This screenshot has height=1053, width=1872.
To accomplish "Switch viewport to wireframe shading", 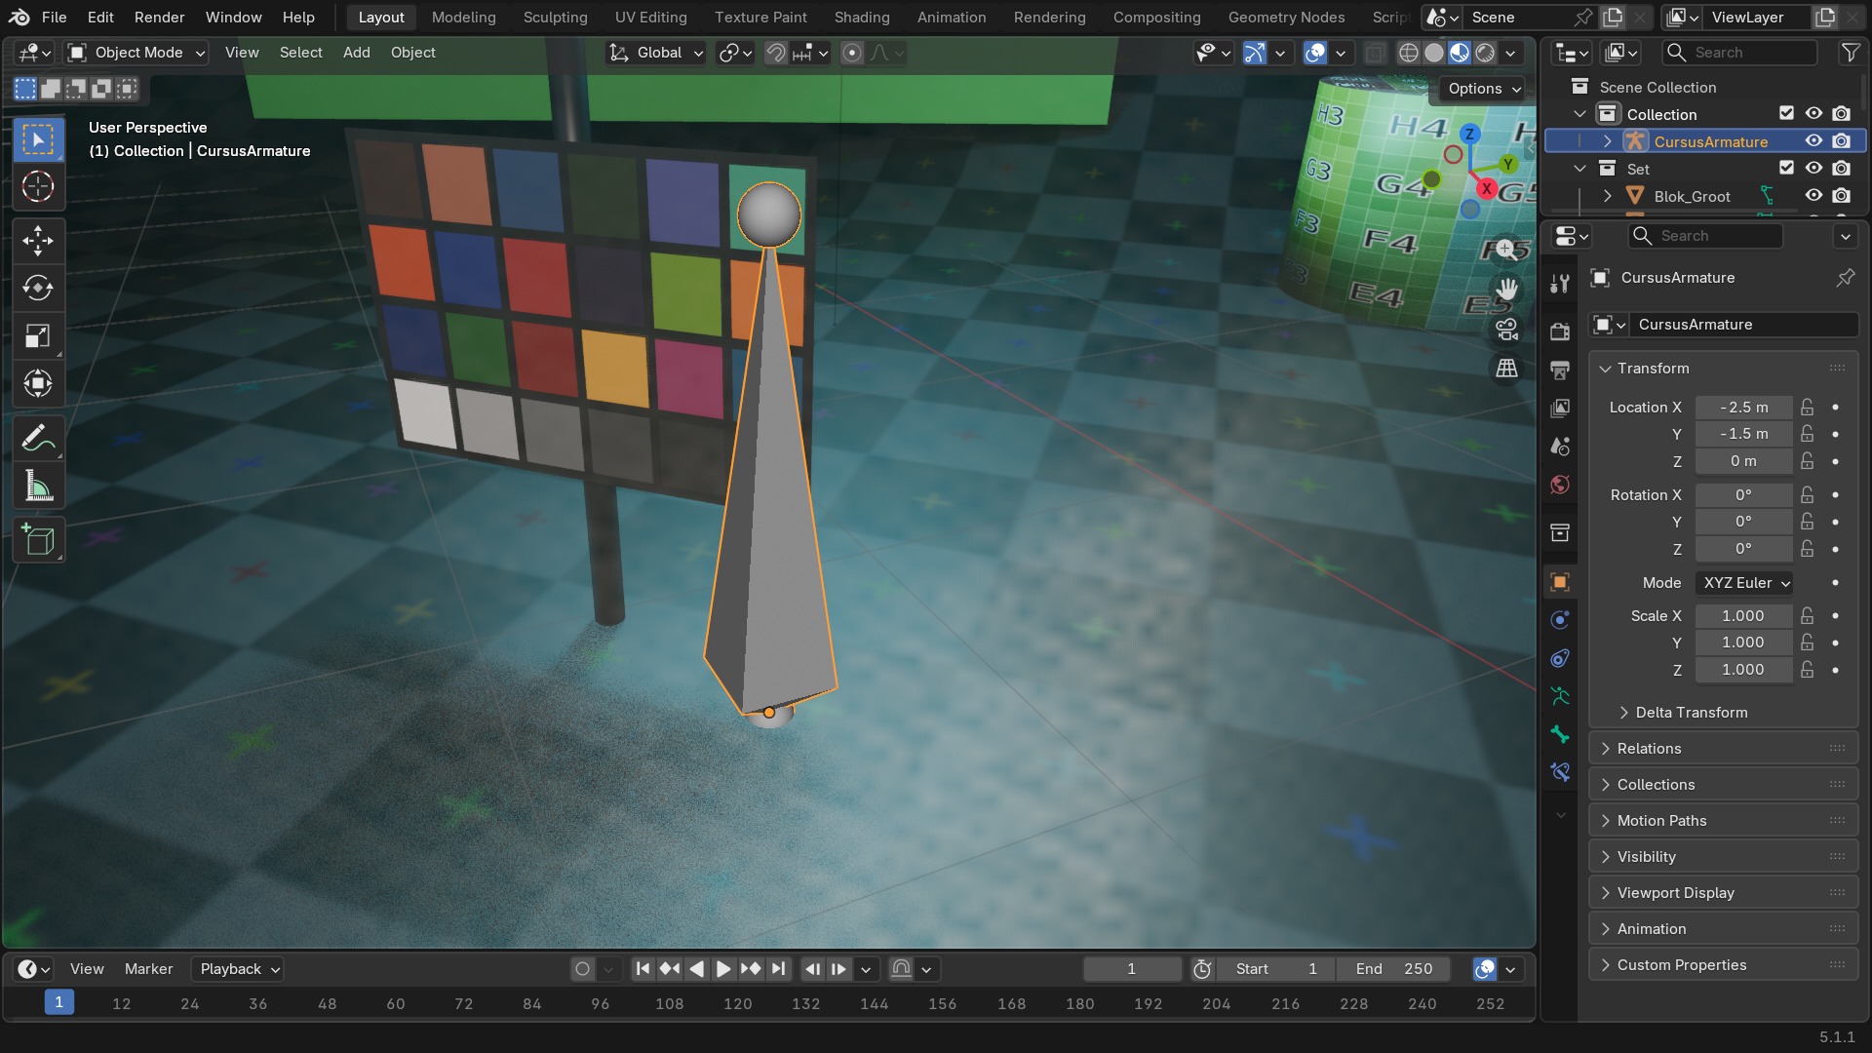I will 1408,53.
